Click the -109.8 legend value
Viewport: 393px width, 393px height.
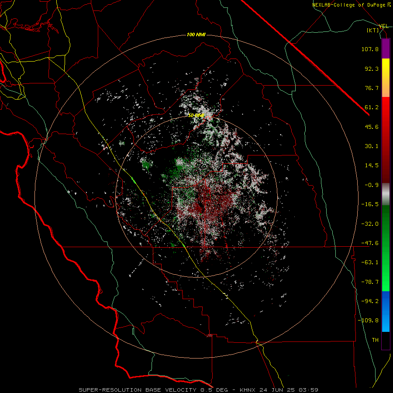pos(368,321)
